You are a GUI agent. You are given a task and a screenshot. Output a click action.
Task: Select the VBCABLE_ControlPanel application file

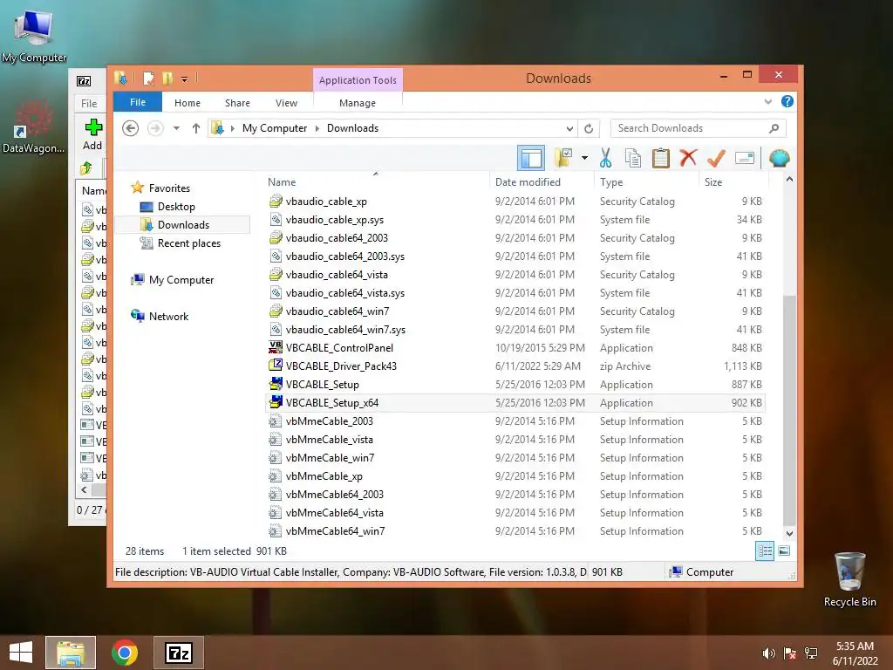coord(515,347)
